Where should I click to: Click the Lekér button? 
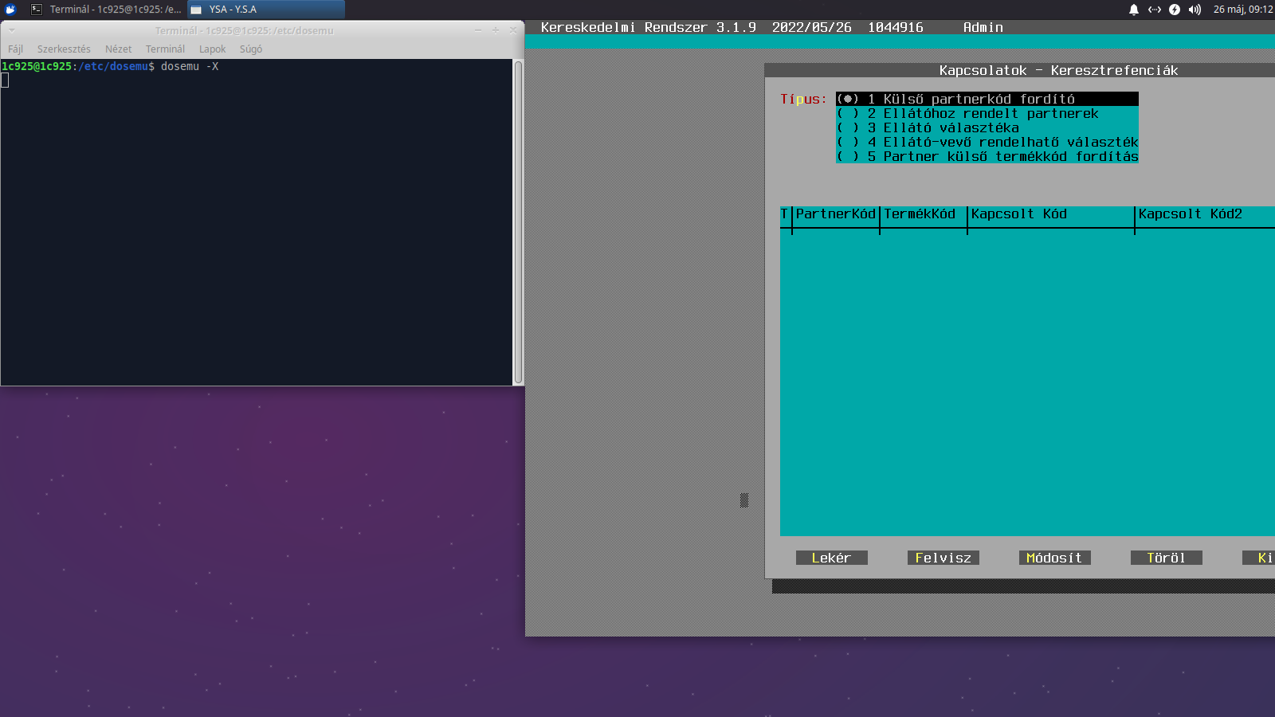831,558
